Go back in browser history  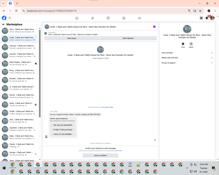[4, 11]
